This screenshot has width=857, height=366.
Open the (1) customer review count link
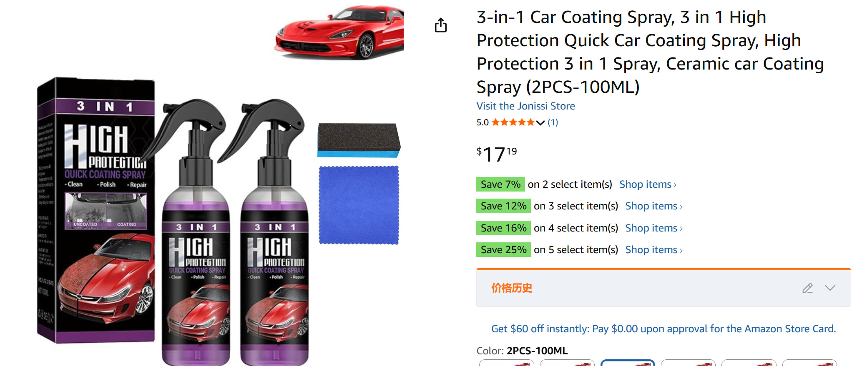(553, 122)
